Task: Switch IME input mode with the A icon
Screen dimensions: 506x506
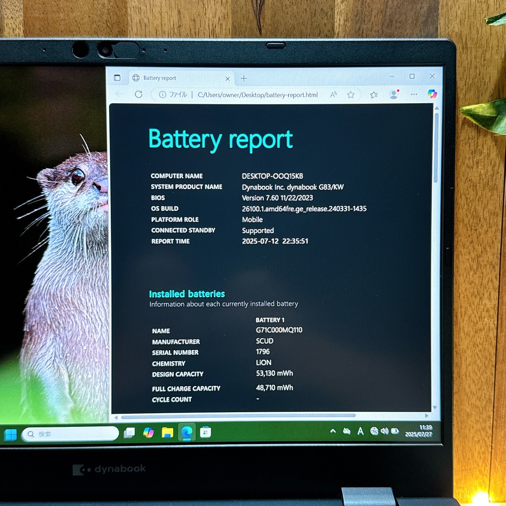Action: coord(360,432)
